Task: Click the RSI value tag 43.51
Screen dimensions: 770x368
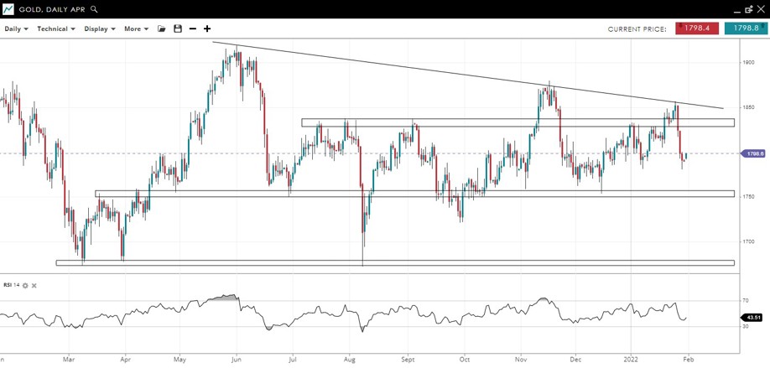Action: (x=753, y=317)
